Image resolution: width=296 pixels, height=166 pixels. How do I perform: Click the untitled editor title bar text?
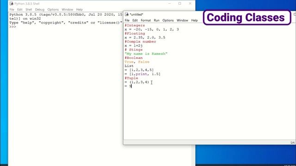click(136, 14)
